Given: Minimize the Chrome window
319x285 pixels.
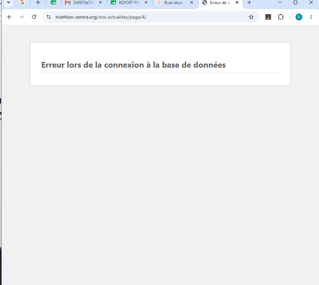Looking at the screenshot, I should tap(280, 3).
